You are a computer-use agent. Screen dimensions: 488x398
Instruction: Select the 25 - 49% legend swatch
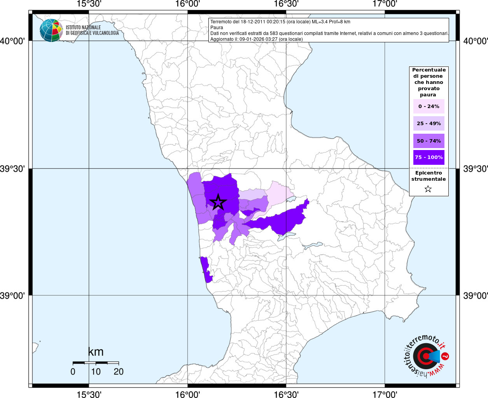coord(429,123)
